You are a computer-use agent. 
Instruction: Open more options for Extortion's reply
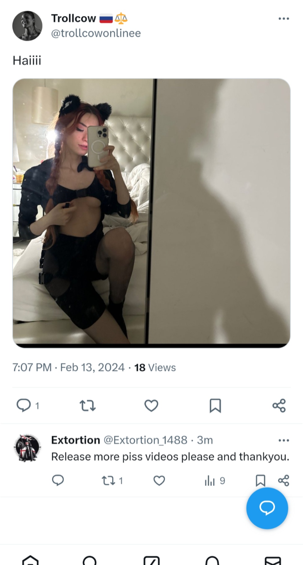click(x=284, y=440)
